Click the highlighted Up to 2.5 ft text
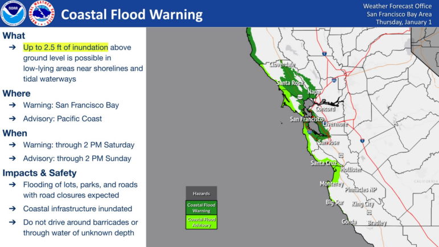This screenshot has height=247, width=439. 65,47
